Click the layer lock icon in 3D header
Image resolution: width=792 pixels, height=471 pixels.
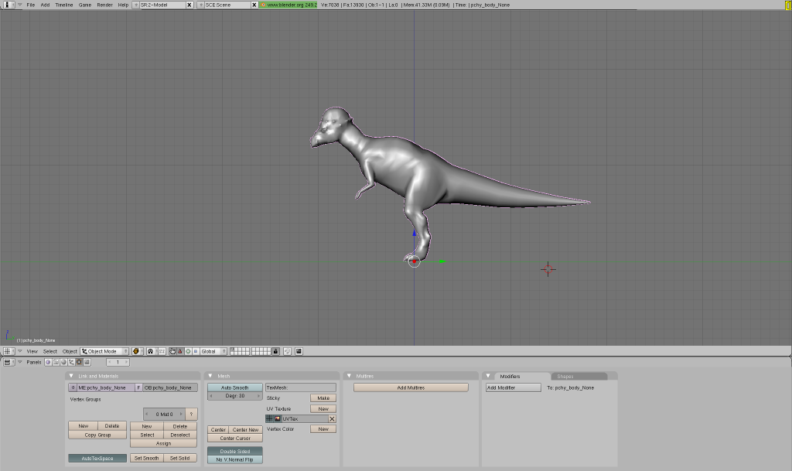pos(275,351)
